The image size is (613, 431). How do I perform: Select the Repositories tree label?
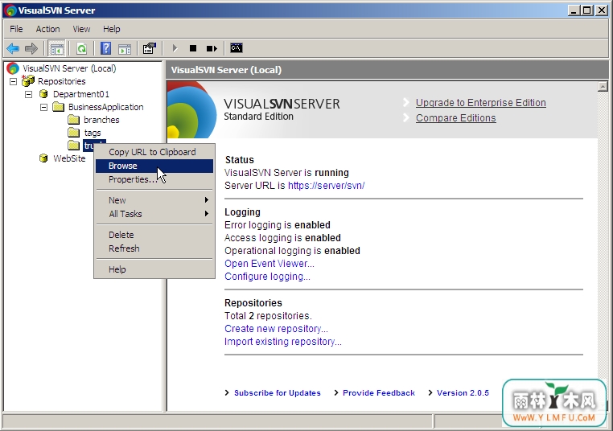tap(62, 81)
